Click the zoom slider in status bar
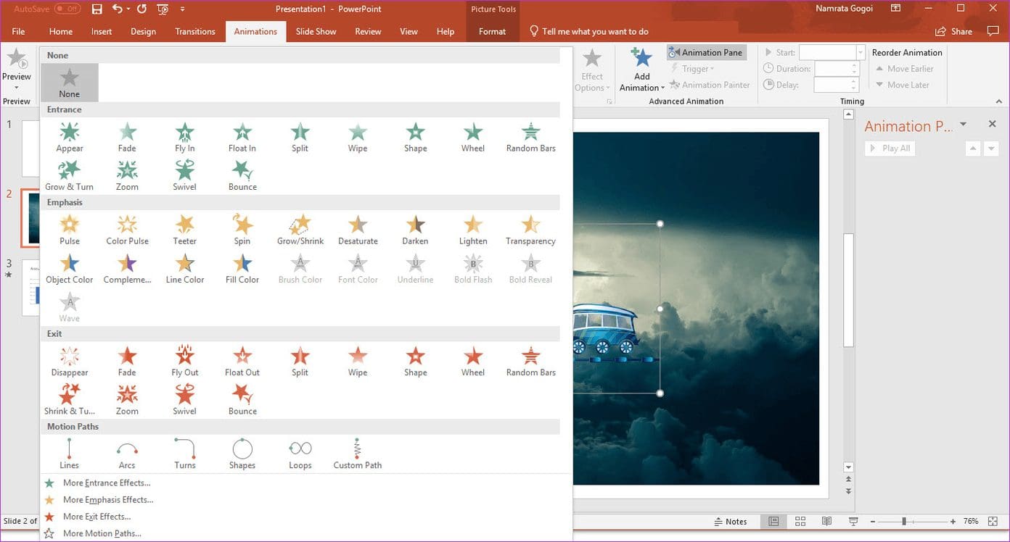This screenshot has height=542, width=1010. click(904, 522)
